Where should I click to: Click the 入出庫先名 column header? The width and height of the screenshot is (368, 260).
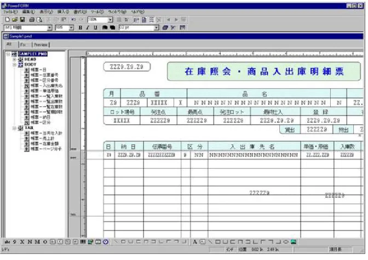pyautogui.click(x=255, y=147)
